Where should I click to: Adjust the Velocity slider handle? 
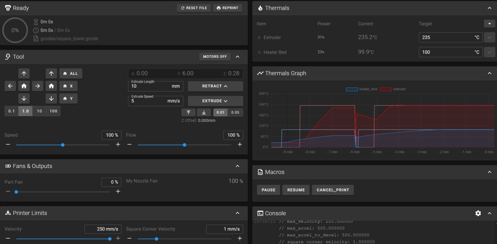(109, 239)
